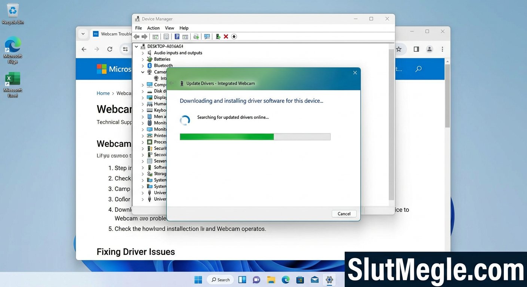Select the DESKTOP computer name tree row

coord(165,46)
